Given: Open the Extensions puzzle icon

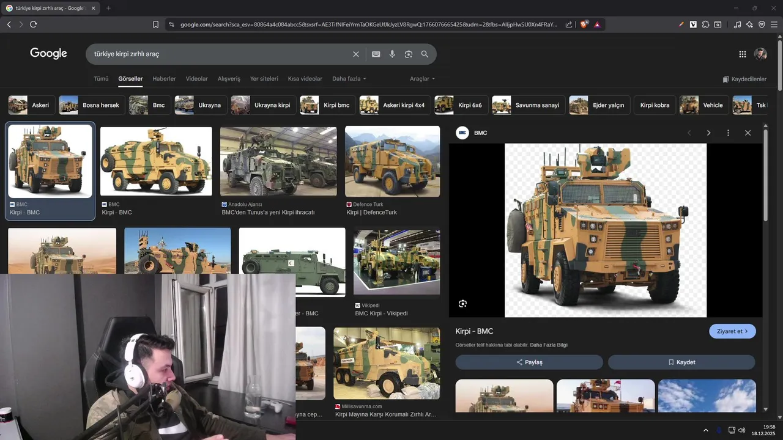Looking at the screenshot, I should [x=705, y=24].
